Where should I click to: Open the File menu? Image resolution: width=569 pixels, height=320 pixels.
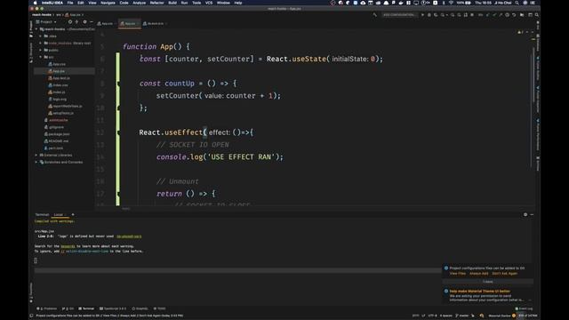(x=70, y=3)
